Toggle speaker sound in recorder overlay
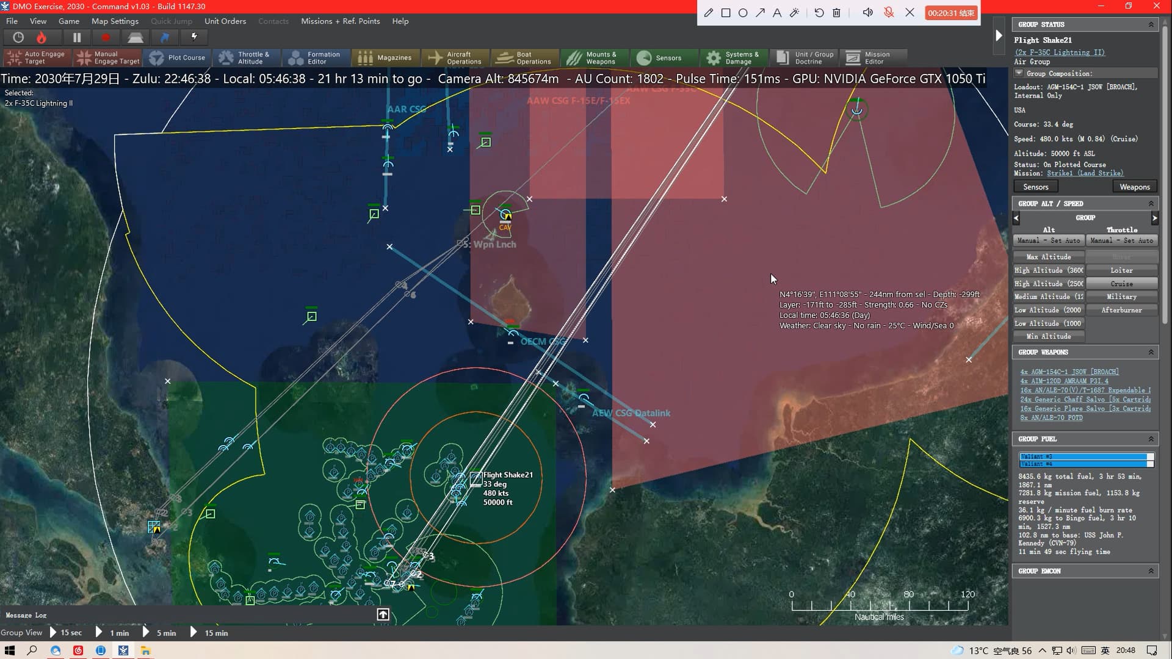Viewport: 1172px width, 659px height. 867,13
